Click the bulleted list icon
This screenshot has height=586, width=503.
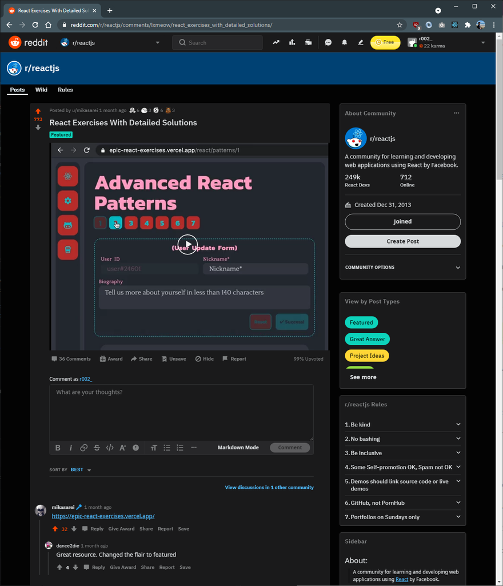(167, 447)
